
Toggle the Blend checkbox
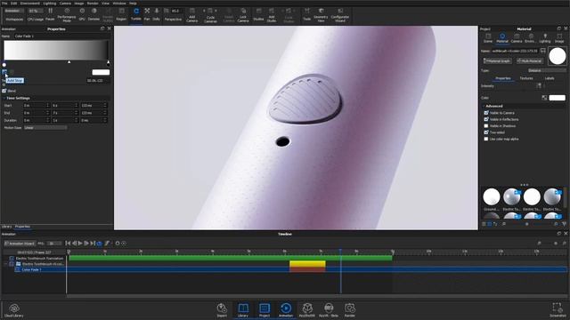coord(4,91)
